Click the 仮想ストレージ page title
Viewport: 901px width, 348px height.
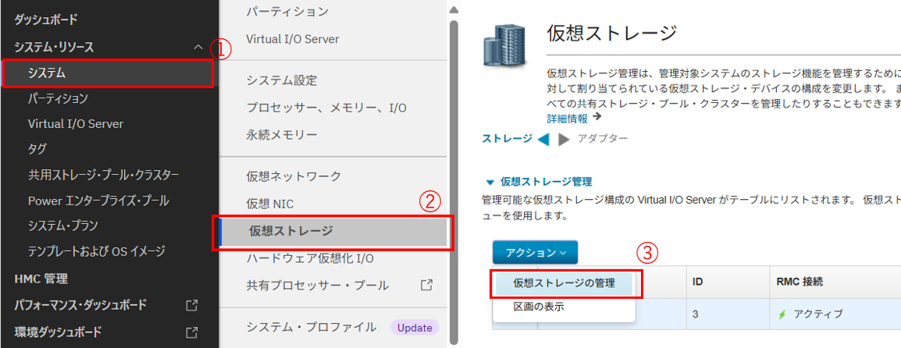[612, 34]
